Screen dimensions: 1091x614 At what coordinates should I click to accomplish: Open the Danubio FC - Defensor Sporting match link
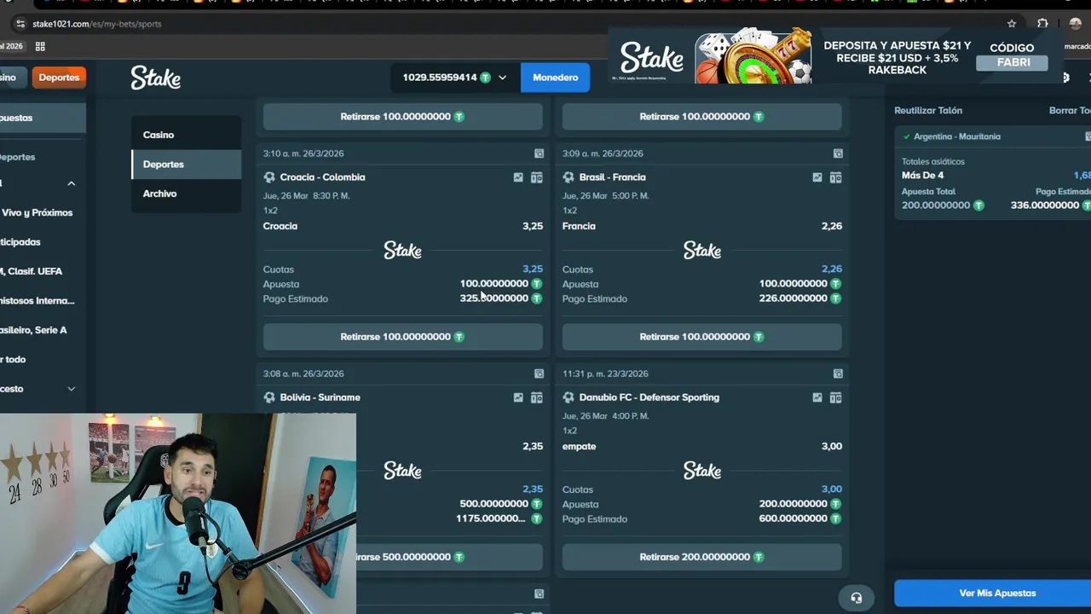[649, 397]
